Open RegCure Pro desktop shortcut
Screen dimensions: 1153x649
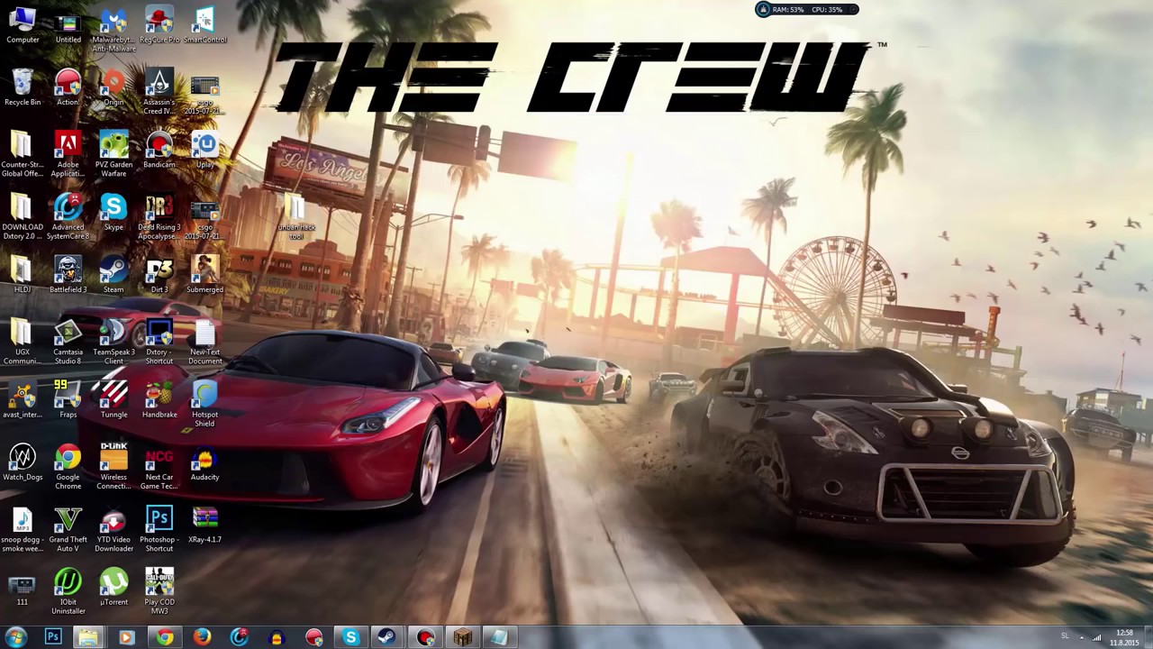pyautogui.click(x=159, y=25)
